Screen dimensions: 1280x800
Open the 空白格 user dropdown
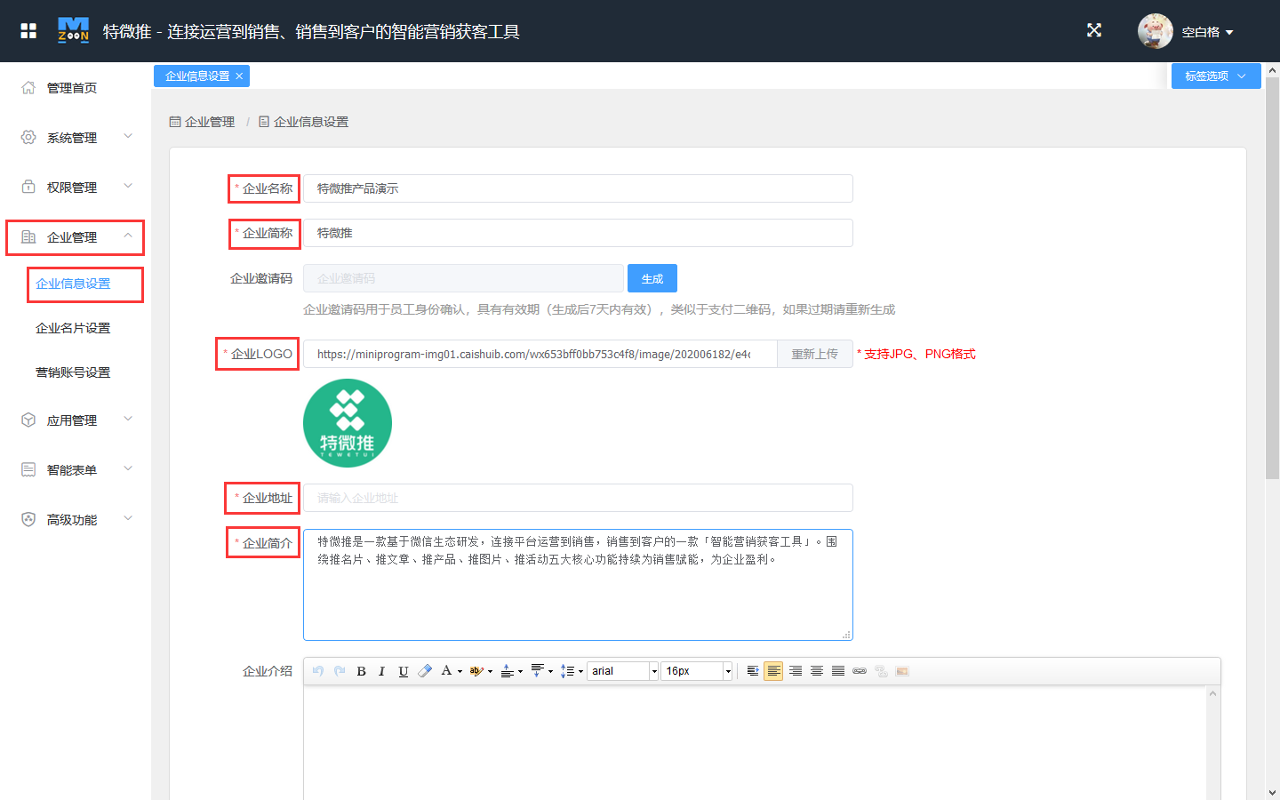[x=1207, y=32]
